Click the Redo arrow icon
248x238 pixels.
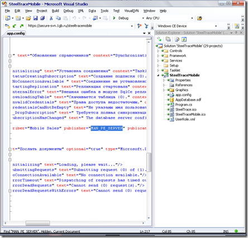click(84, 18)
